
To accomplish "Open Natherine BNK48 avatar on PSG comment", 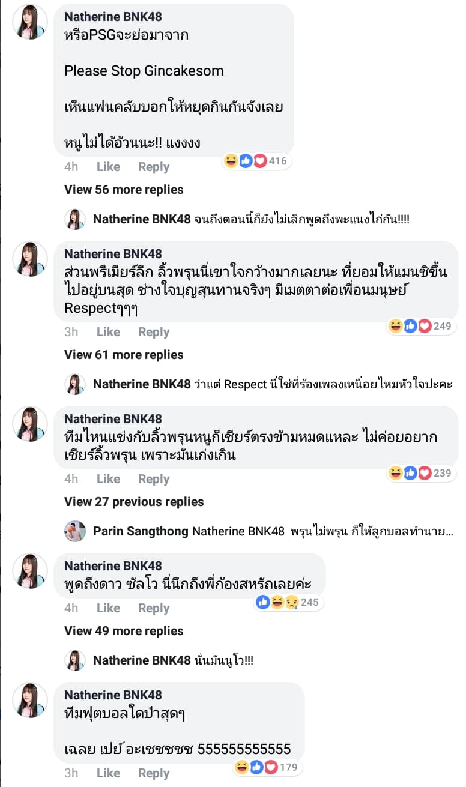I will point(30,22).
